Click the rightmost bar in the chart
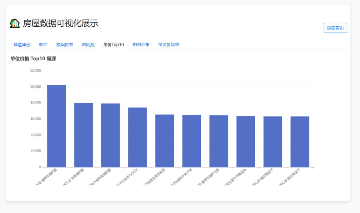 (x=300, y=142)
